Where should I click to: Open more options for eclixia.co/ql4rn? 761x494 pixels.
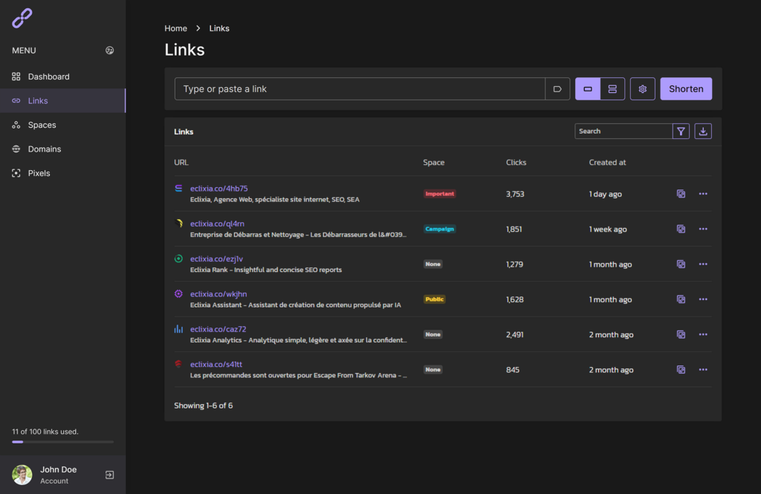tap(703, 229)
